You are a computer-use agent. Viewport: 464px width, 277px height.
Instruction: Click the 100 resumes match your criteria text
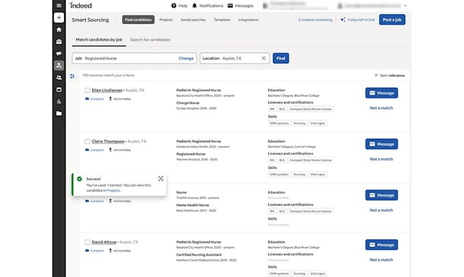[108, 76]
